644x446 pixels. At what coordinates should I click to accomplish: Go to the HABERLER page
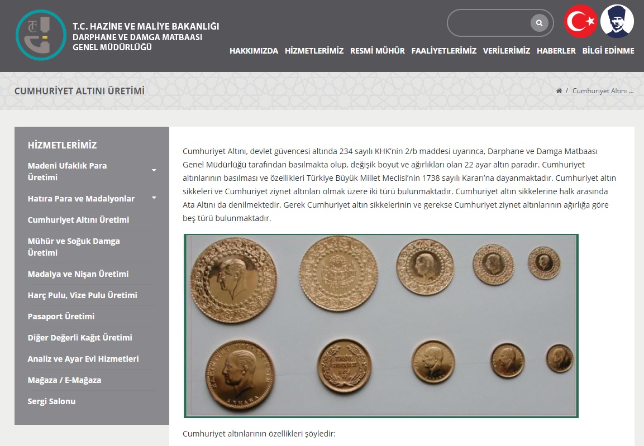(556, 51)
